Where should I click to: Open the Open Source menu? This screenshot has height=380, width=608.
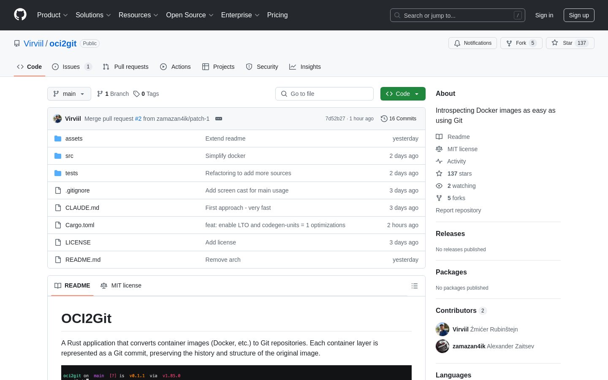point(190,15)
